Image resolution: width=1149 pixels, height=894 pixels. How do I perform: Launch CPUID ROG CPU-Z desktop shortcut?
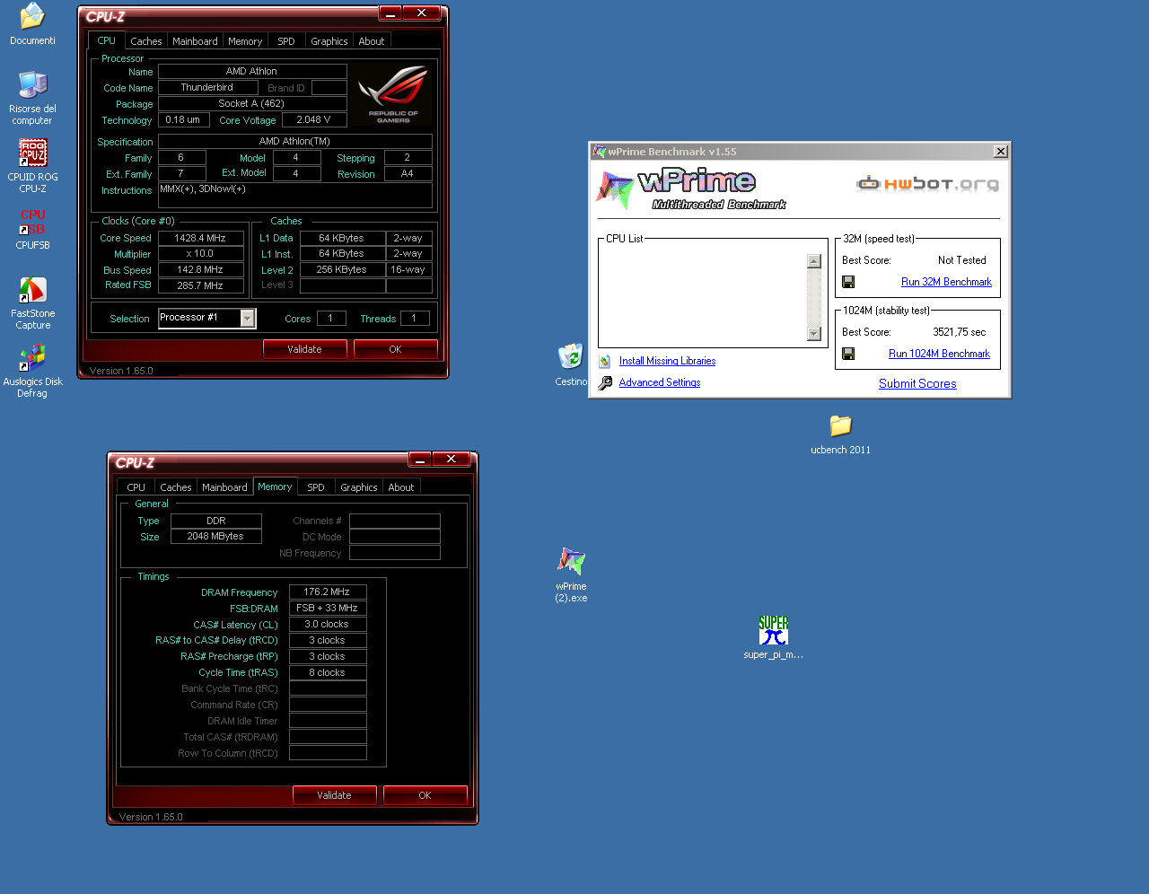pos(32,153)
